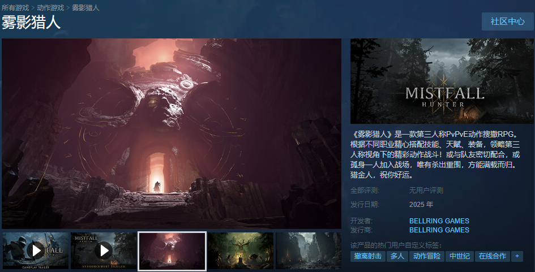535x272 pixels.
Task: Click the 无用户评测 review text
Action: pos(426,191)
